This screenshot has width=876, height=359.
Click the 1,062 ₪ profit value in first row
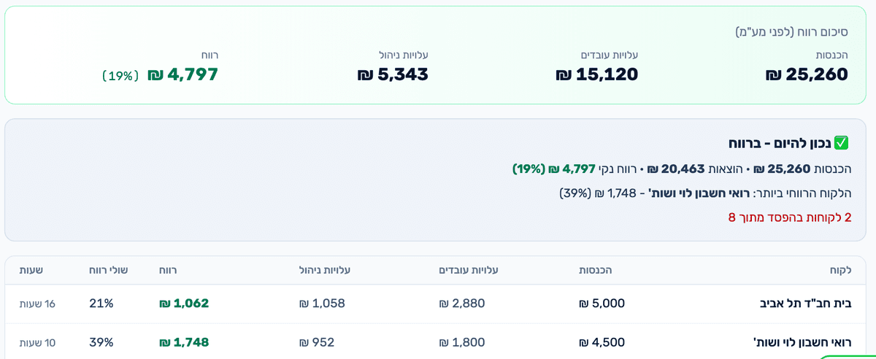coord(184,304)
